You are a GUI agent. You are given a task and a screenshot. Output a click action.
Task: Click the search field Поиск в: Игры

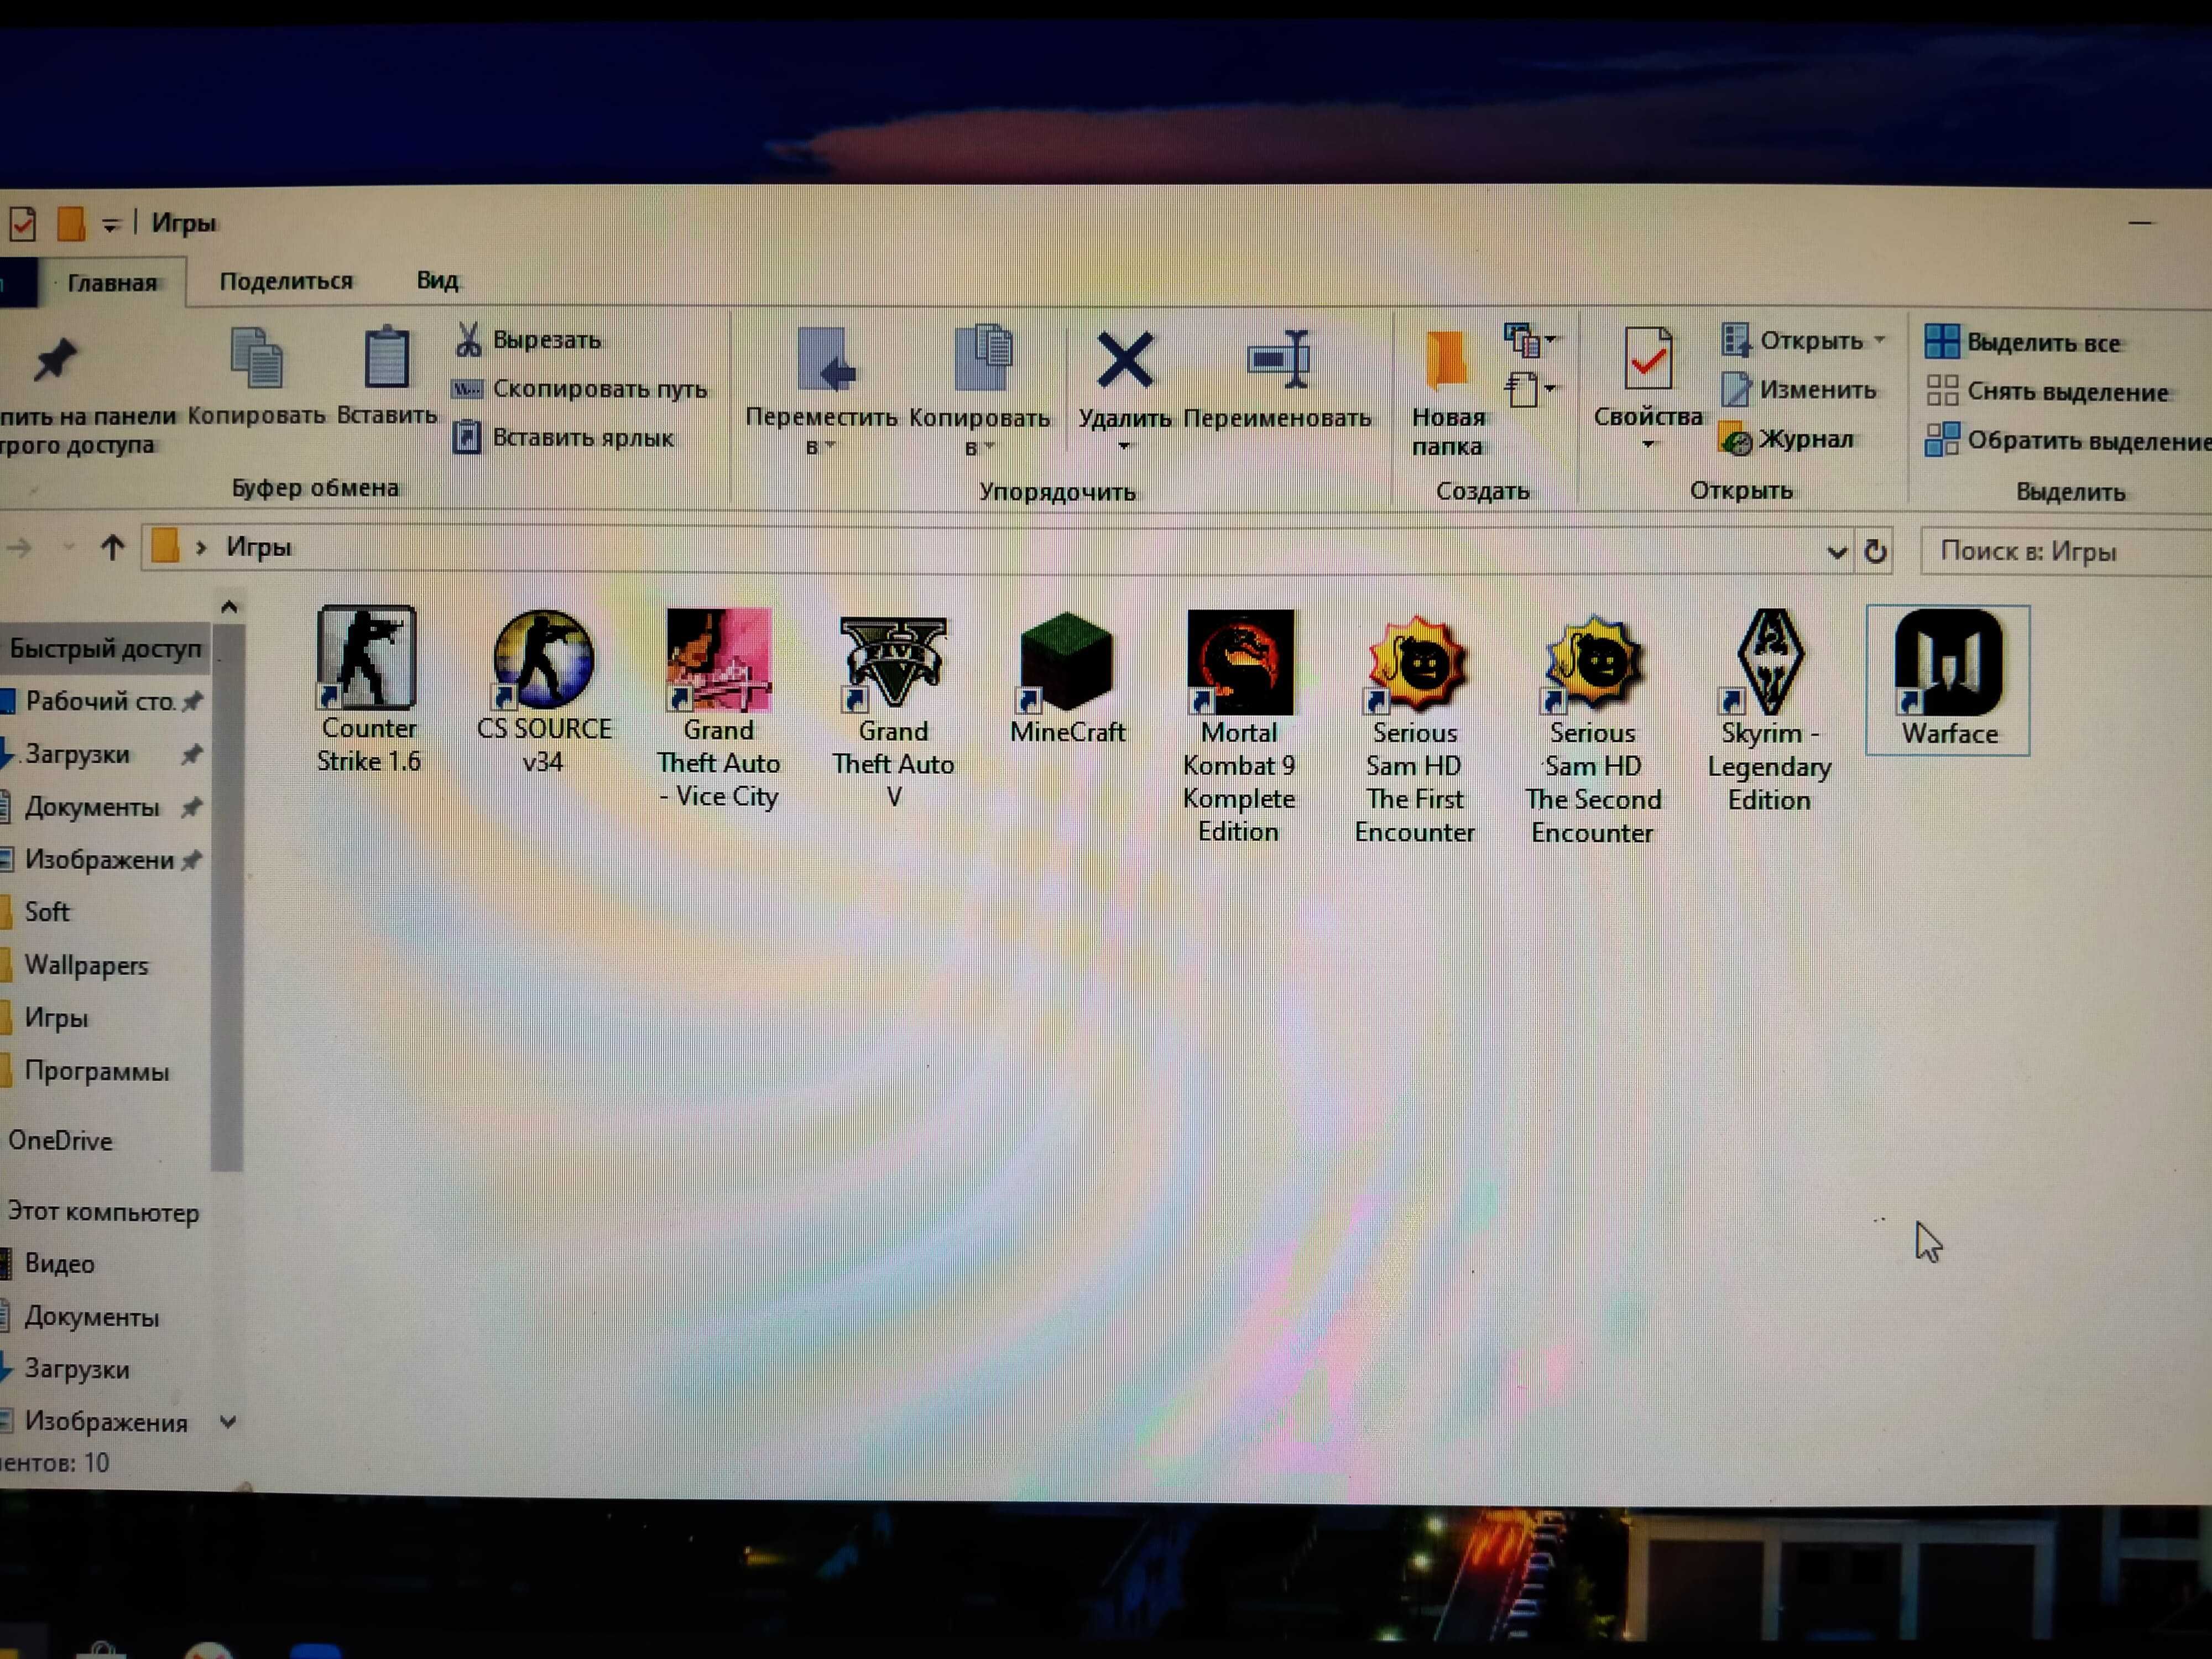2066,551
